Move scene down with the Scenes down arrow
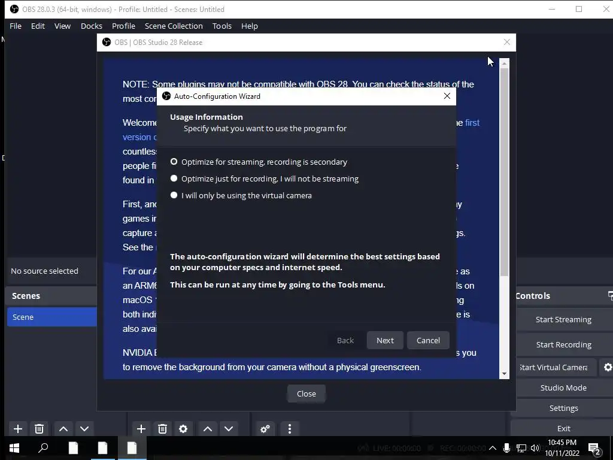613x460 pixels. (x=84, y=429)
